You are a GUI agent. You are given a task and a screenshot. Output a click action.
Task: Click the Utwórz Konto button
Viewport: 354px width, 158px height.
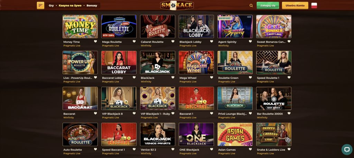tap(295, 6)
